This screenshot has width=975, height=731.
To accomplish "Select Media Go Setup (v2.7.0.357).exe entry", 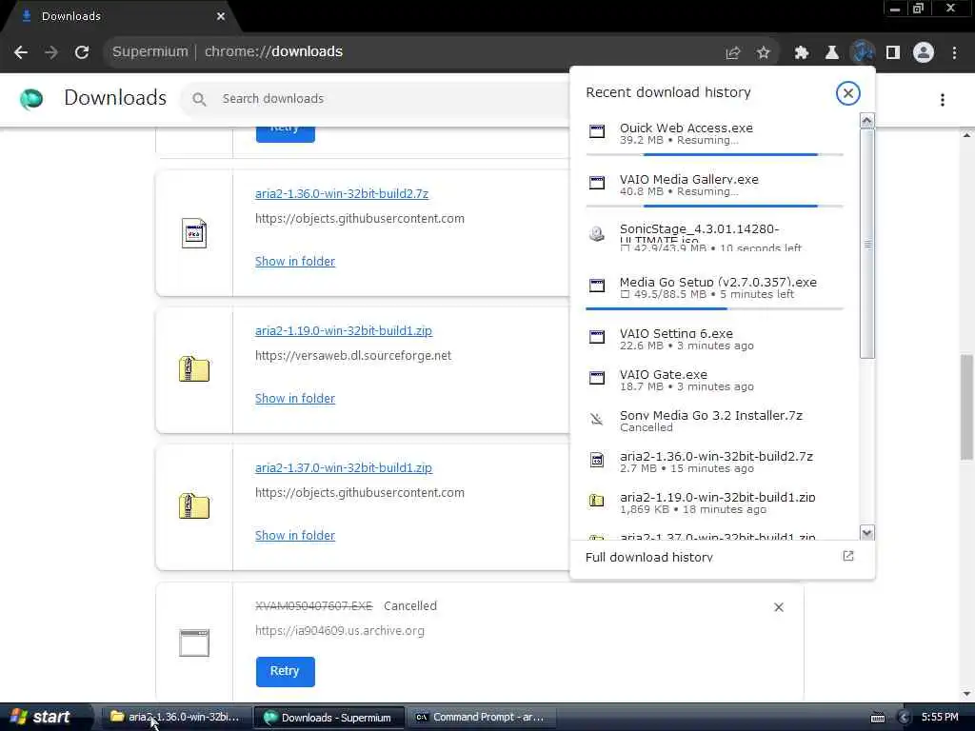I will (714, 289).
